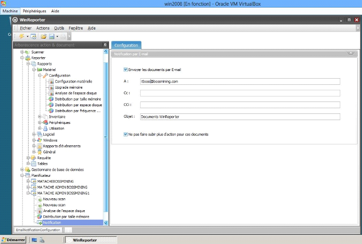Click the Démarrer start button
The height and width of the screenshot is (244, 362).
click(x=13, y=240)
